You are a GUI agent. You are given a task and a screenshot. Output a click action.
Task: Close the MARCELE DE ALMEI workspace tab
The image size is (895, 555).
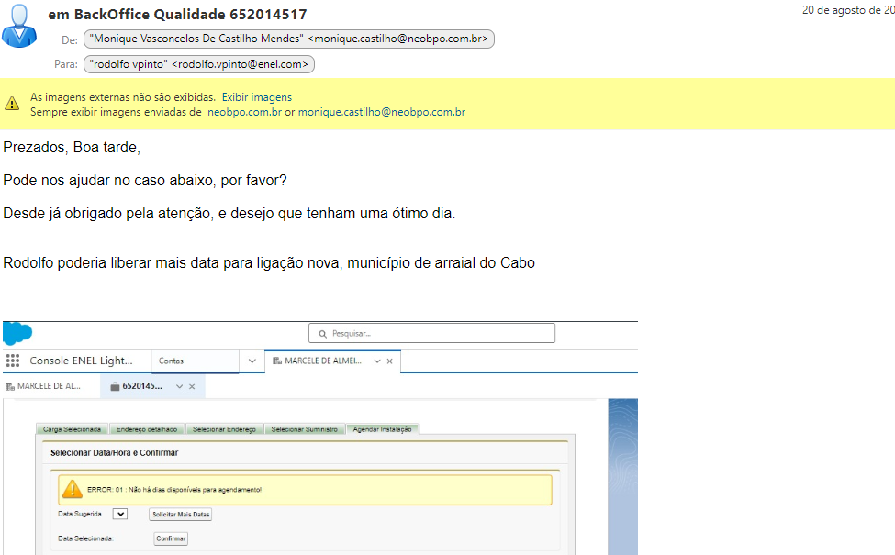pyautogui.click(x=390, y=361)
